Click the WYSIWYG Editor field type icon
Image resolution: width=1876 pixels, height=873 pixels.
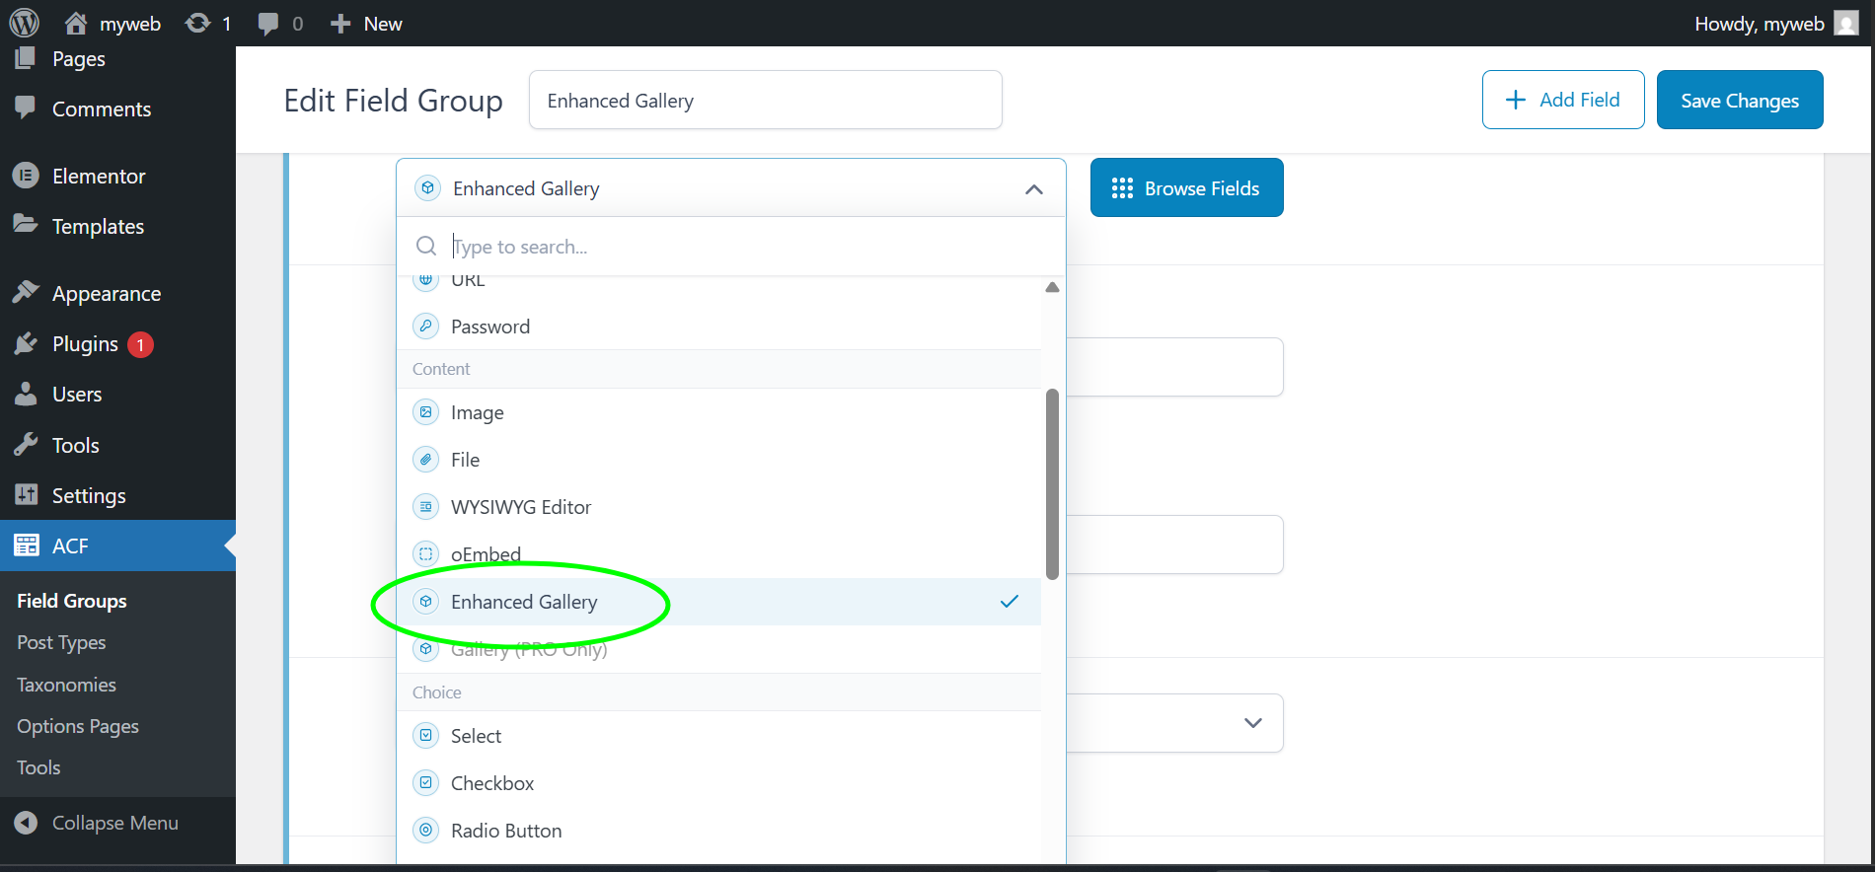click(x=425, y=507)
